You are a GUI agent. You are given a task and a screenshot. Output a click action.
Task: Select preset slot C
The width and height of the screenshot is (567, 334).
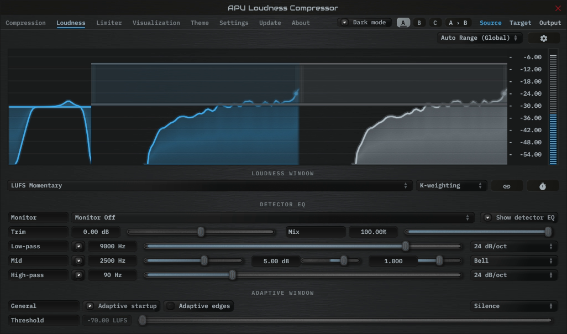tap(435, 23)
